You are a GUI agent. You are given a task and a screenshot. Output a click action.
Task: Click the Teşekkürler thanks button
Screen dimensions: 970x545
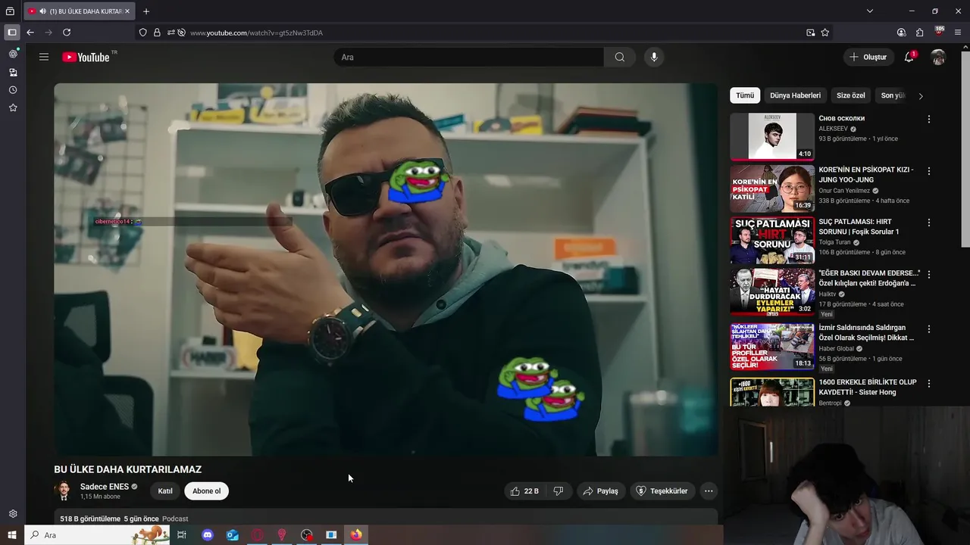662,491
